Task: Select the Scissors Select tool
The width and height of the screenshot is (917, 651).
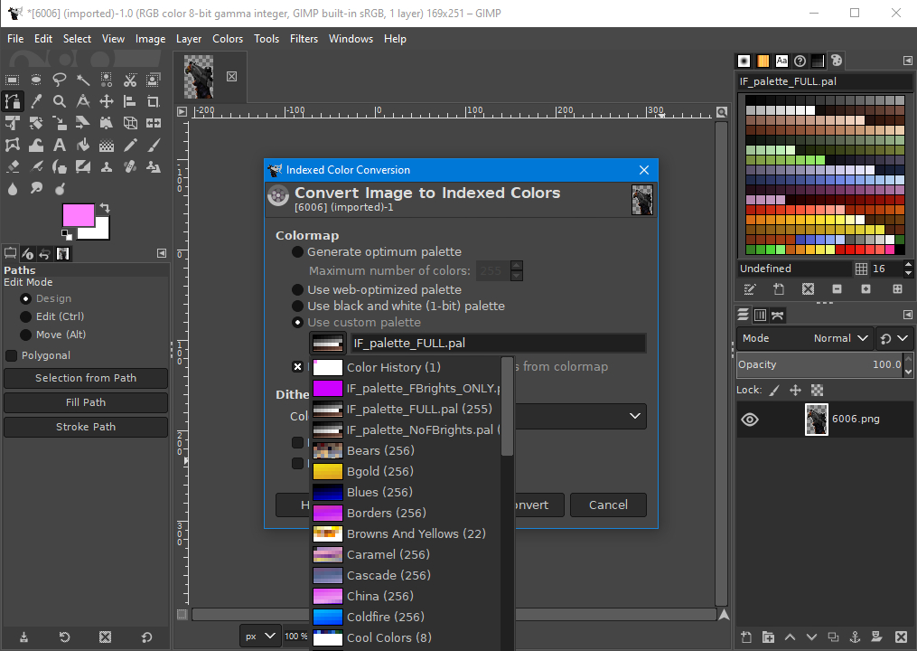Action: click(130, 80)
